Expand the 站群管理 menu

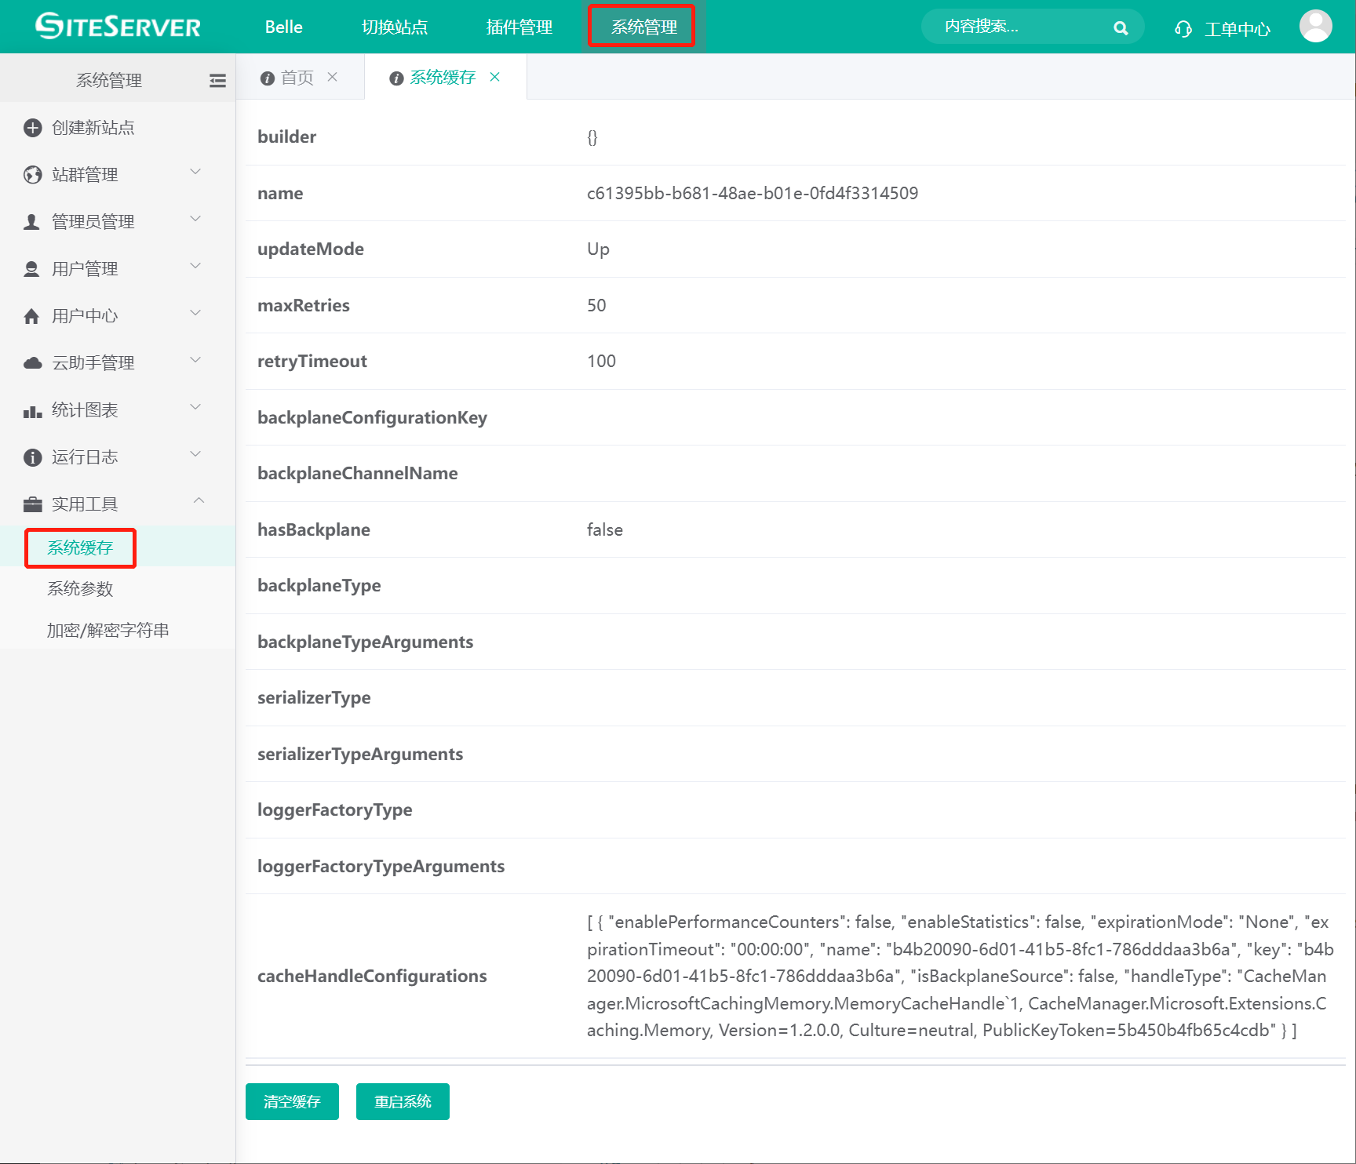point(110,174)
